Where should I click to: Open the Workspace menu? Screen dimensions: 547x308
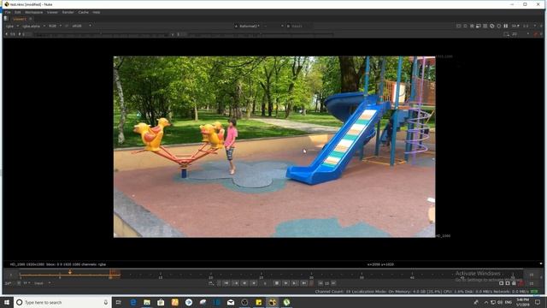click(x=34, y=12)
